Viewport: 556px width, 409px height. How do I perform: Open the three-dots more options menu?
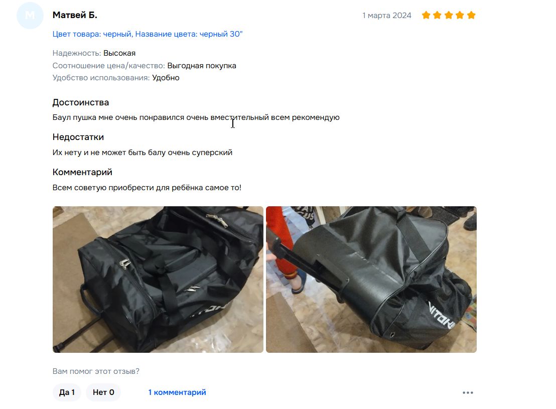point(468,392)
